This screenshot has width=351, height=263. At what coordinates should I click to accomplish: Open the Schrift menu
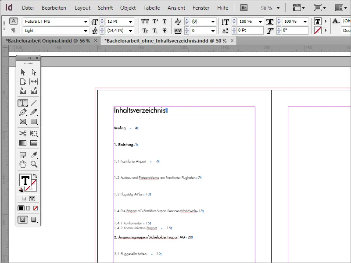pyautogui.click(x=105, y=8)
